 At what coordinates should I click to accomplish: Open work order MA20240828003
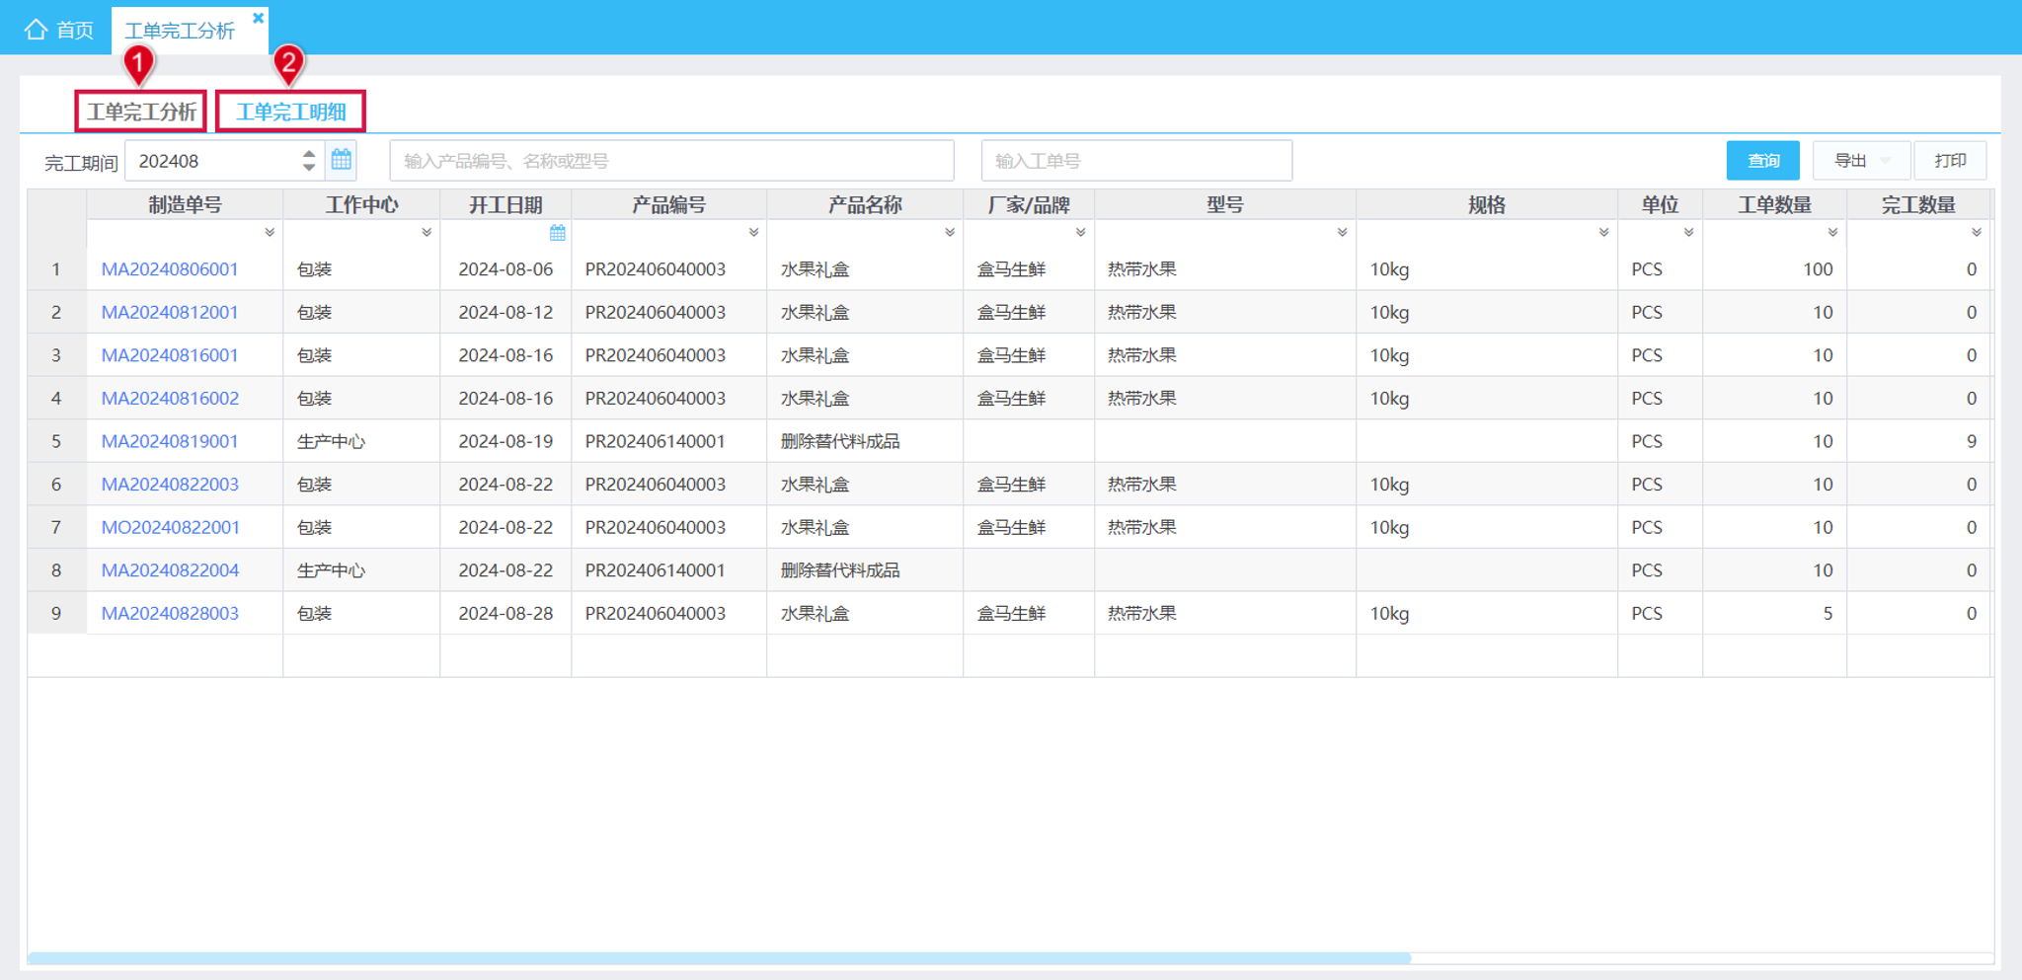[x=170, y=613]
